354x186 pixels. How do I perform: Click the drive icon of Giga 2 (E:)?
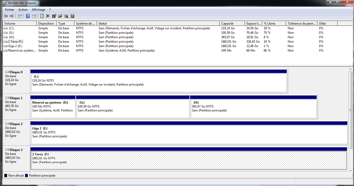coord(6,46)
